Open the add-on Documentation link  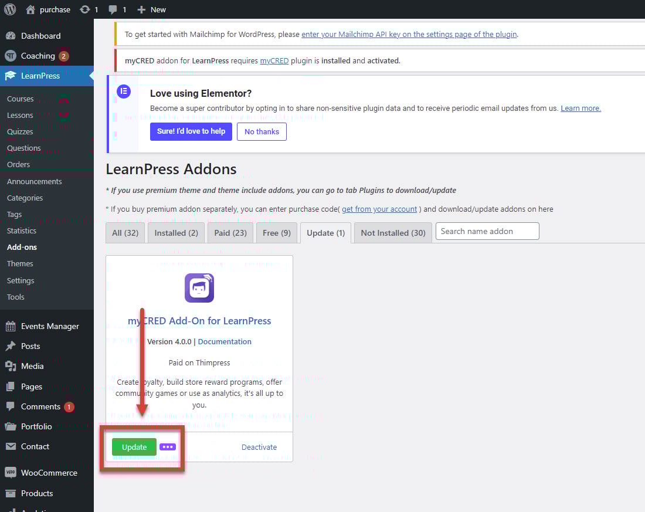coord(225,341)
